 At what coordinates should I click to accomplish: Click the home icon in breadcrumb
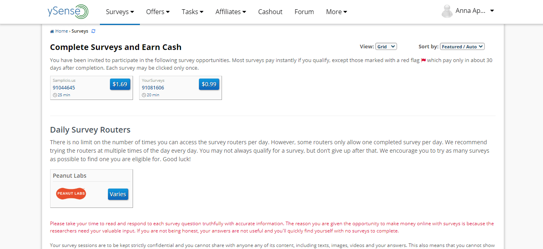(52, 31)
